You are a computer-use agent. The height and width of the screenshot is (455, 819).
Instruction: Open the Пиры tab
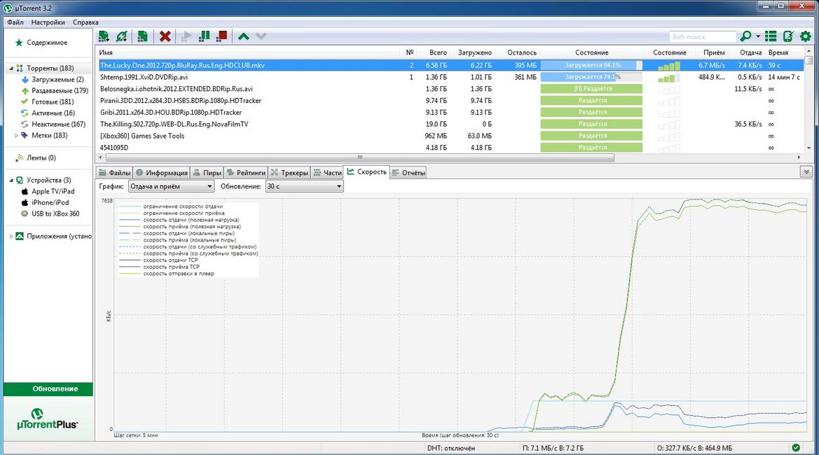pyautogui.click(x=207, y=173)
